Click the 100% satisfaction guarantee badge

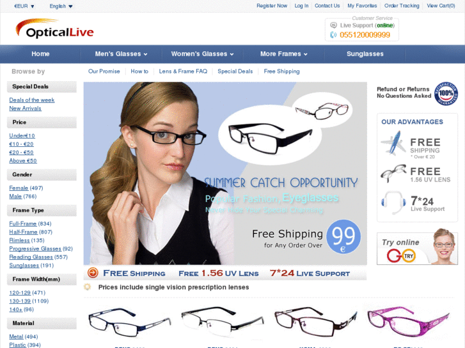(x=446, y=94)
